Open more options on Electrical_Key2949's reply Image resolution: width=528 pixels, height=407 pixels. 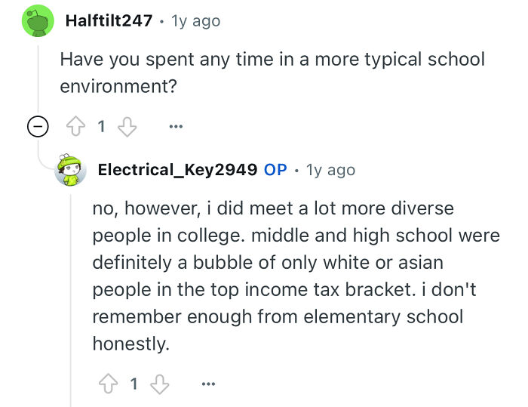207,384
